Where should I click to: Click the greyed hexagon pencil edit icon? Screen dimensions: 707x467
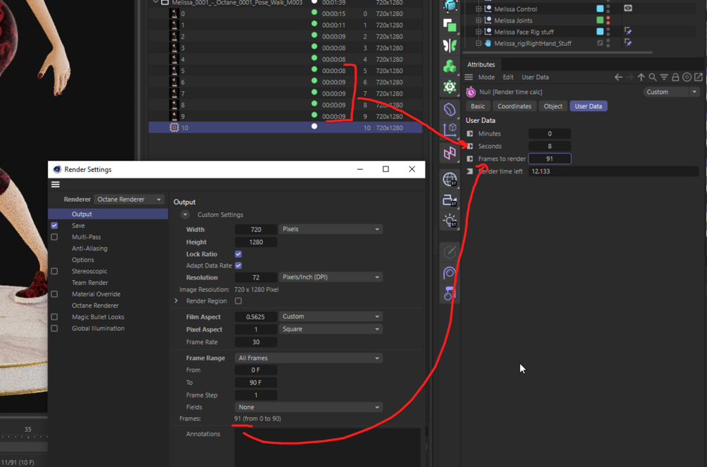[x=450, y=252]
